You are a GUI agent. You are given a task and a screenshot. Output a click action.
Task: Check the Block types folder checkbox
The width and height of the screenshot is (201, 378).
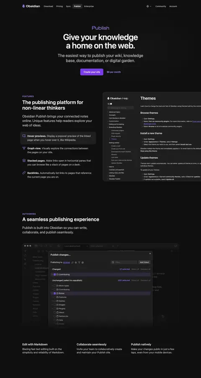(55, 286)
